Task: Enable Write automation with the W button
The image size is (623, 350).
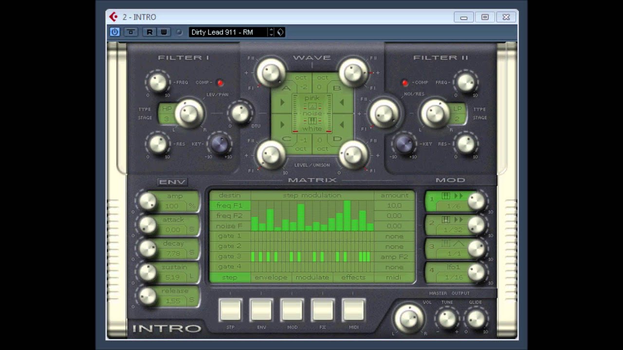Action: (164, 32)
